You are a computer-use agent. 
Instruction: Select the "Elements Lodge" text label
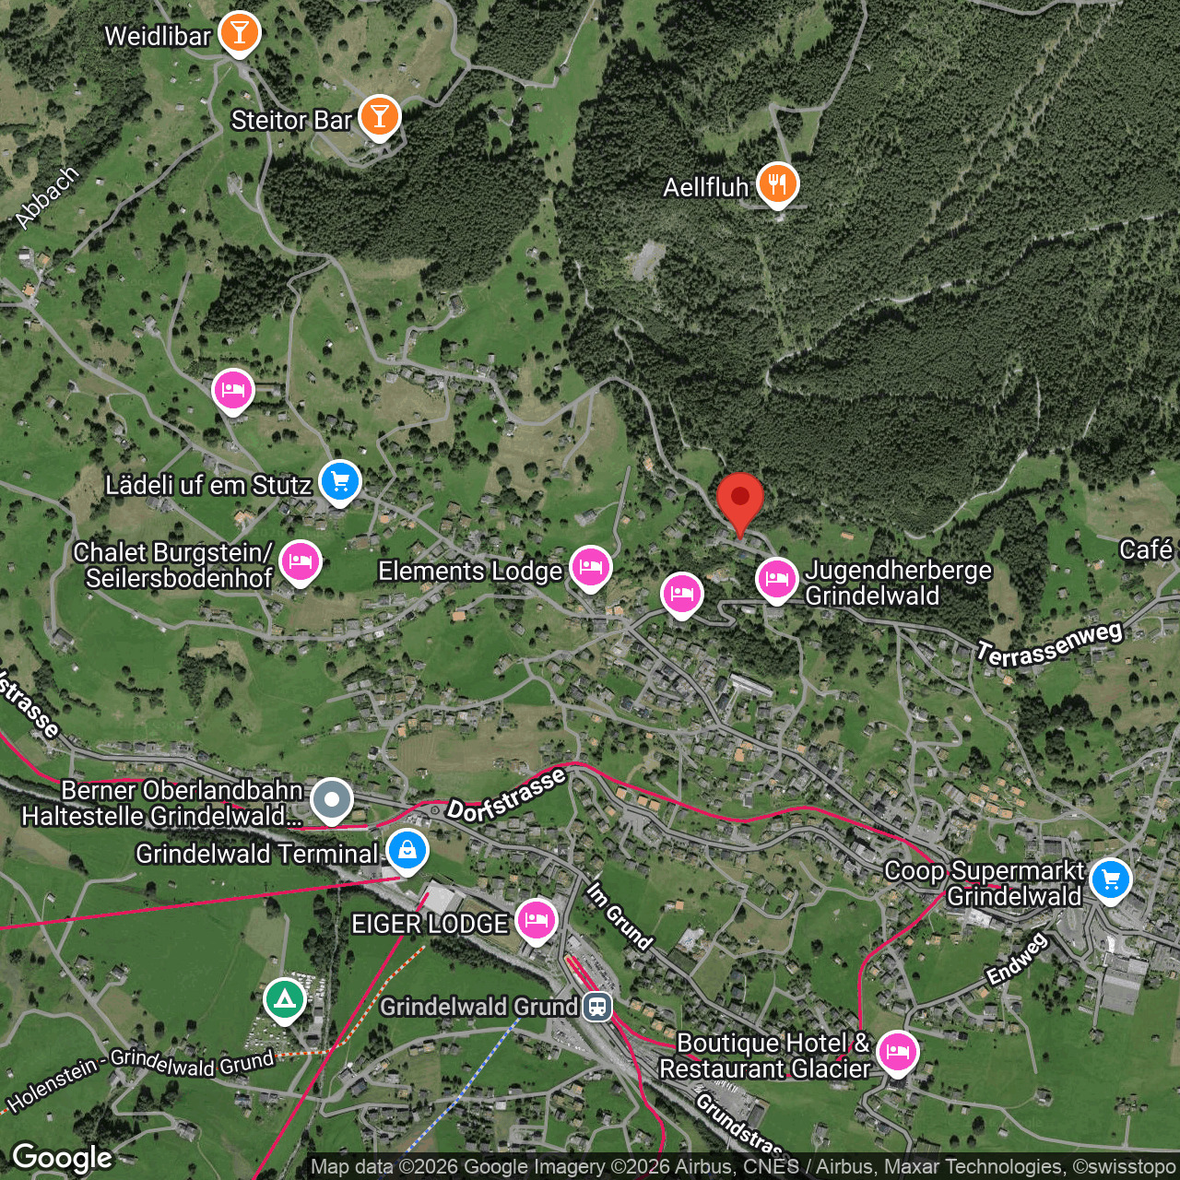(470, 572)
